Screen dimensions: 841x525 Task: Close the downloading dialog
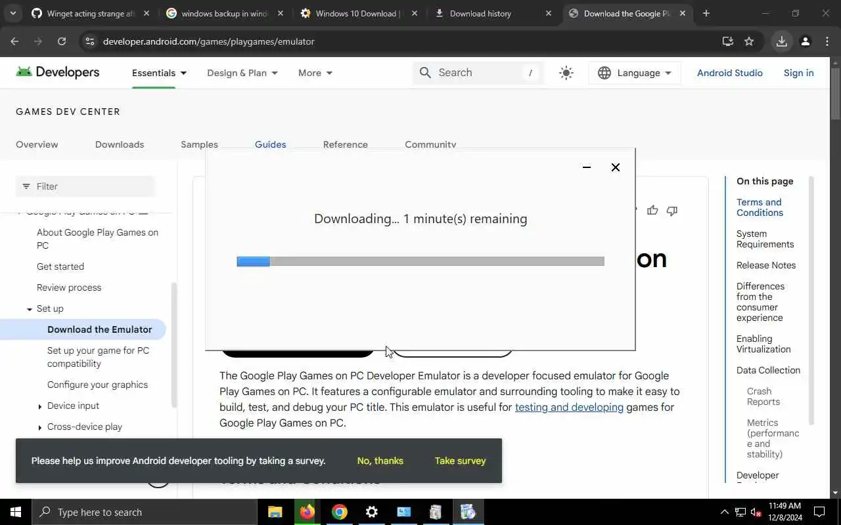pyautogui.click(x=616, y=167)
